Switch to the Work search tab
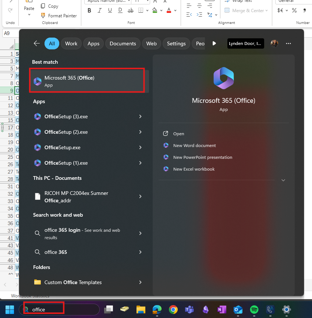 (x=71, y=43)
